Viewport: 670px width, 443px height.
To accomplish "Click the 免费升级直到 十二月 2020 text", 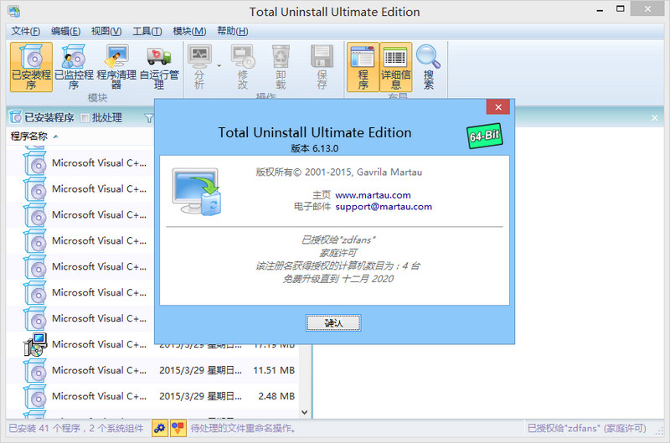I will pyautogui.click(x=338, y=279).
